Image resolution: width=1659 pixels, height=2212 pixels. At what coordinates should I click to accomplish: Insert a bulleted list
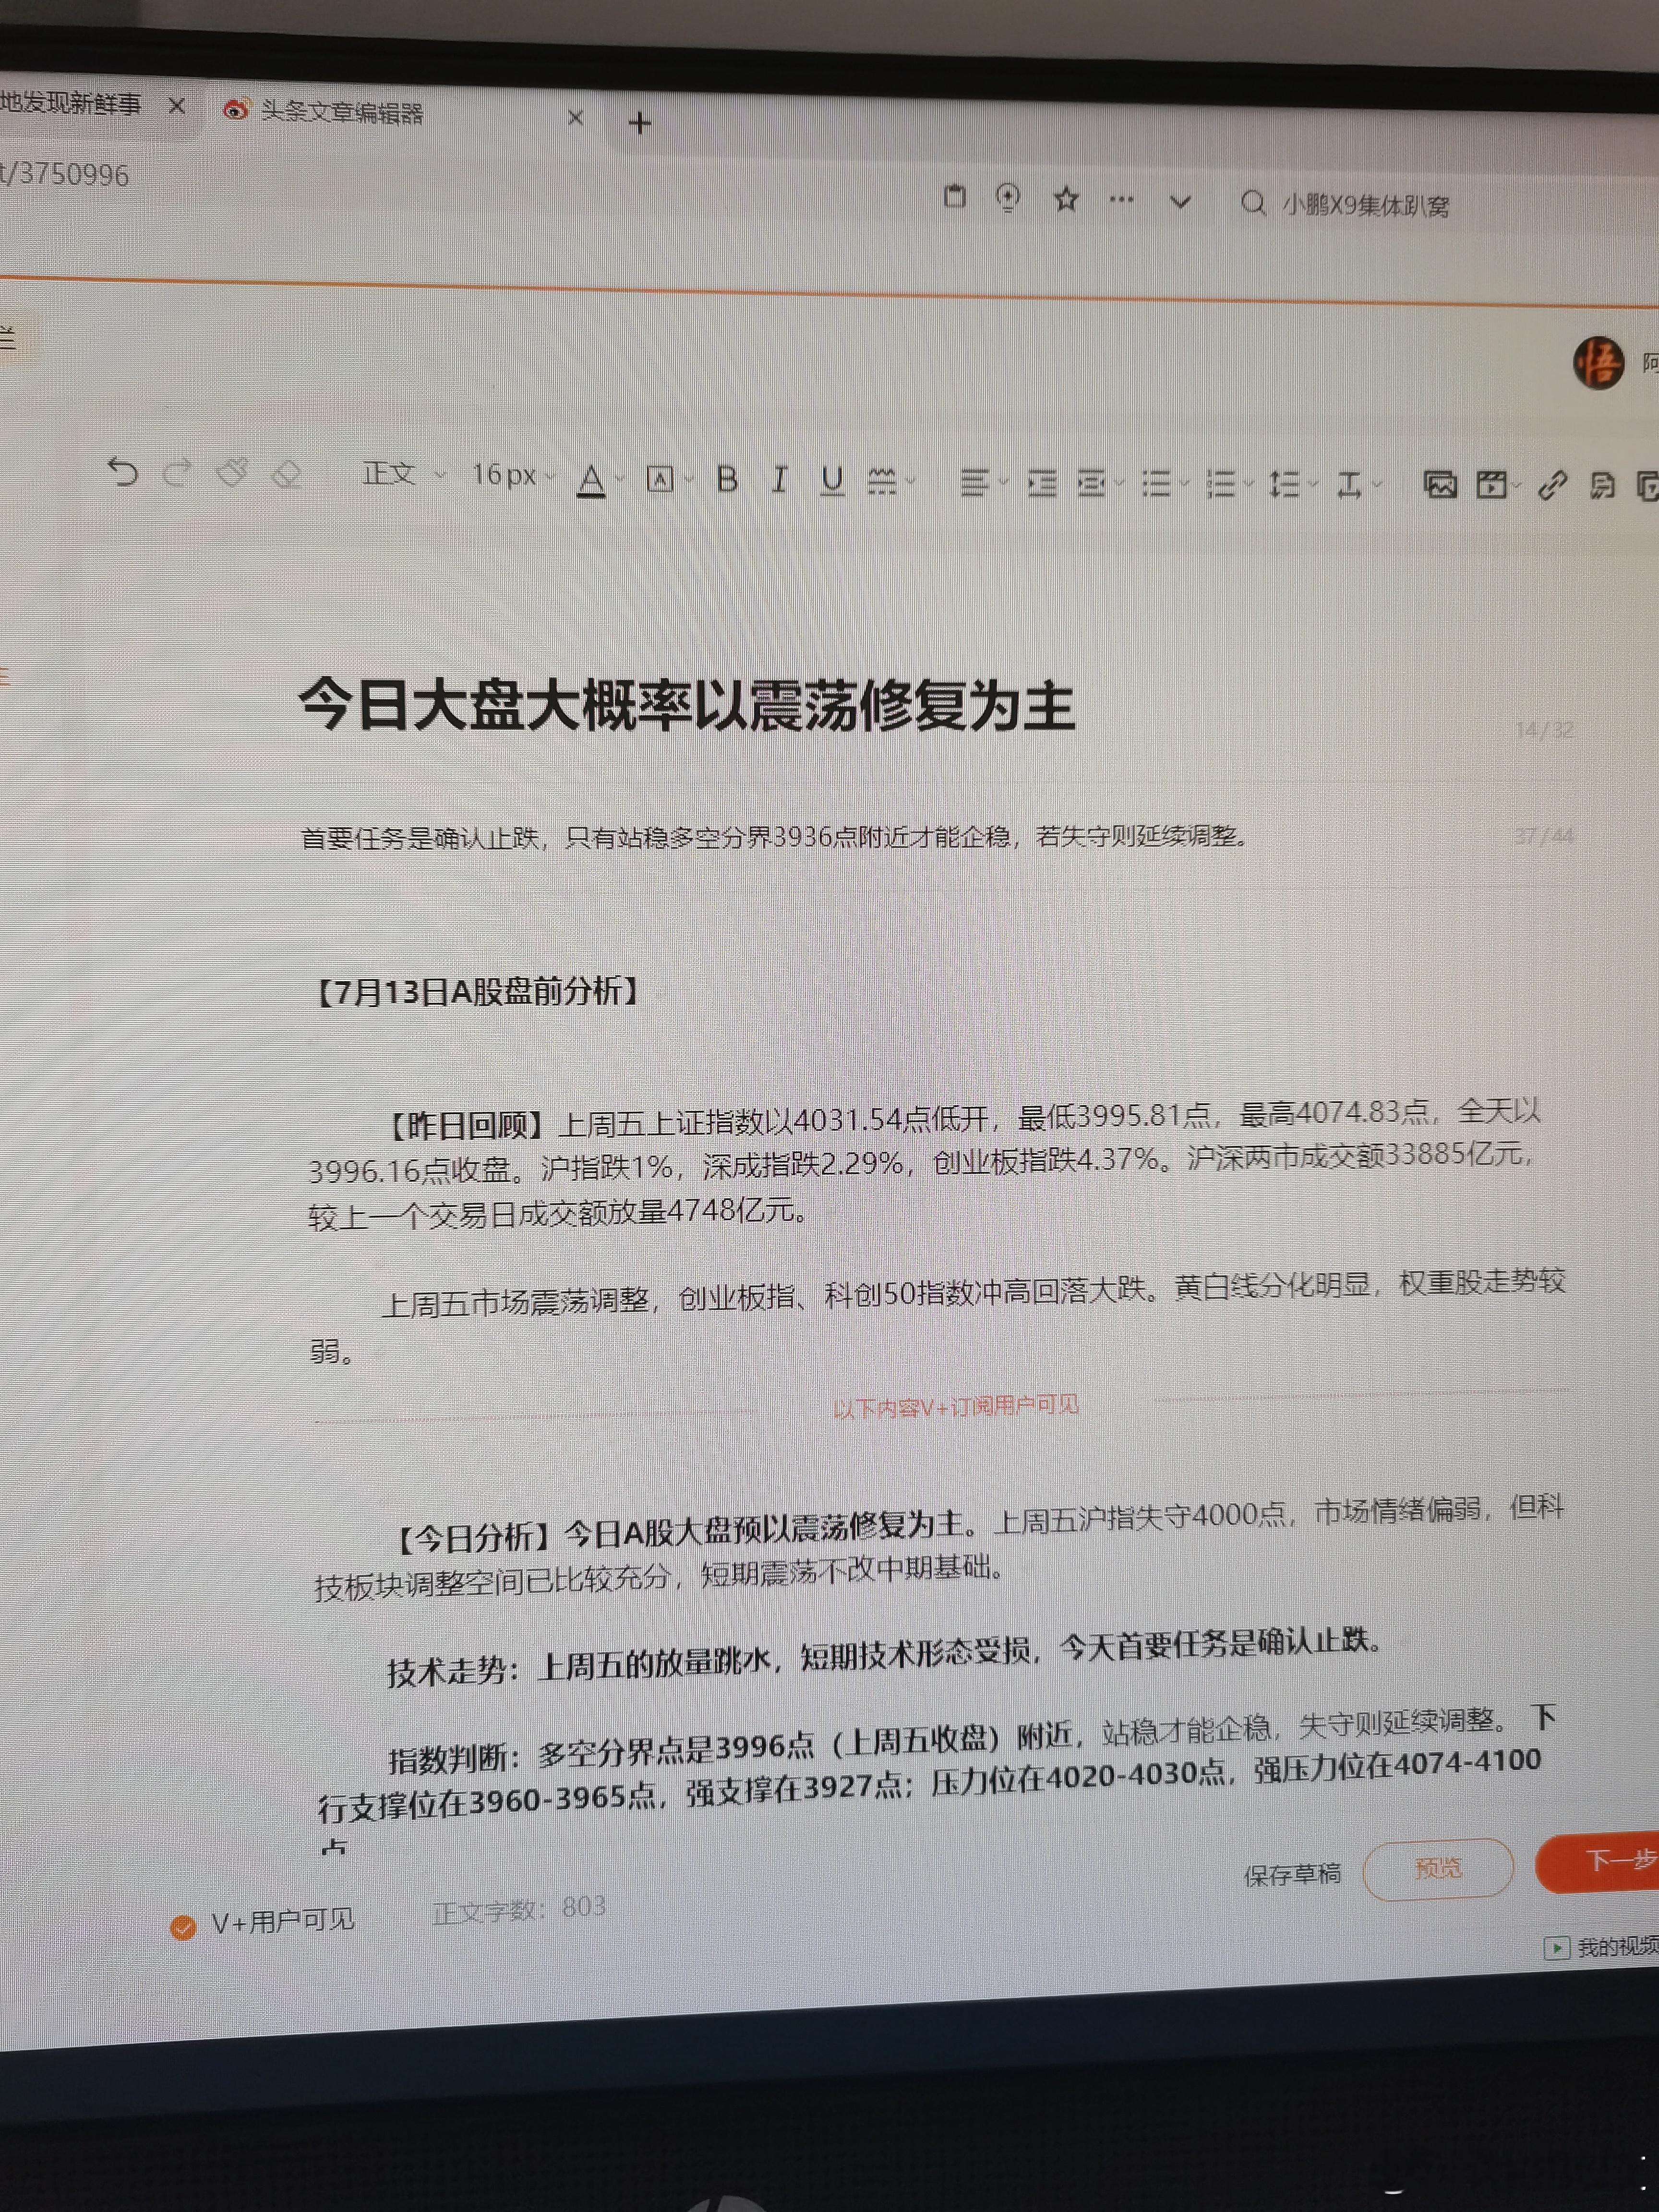pyautogui.click(x=1156, y=484)
